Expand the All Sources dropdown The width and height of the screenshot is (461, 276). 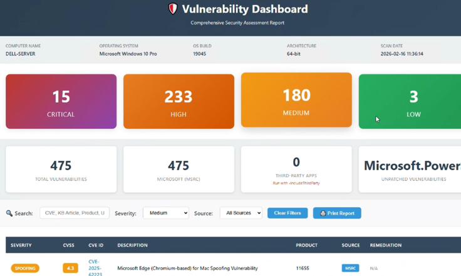(x=241, y=213)
